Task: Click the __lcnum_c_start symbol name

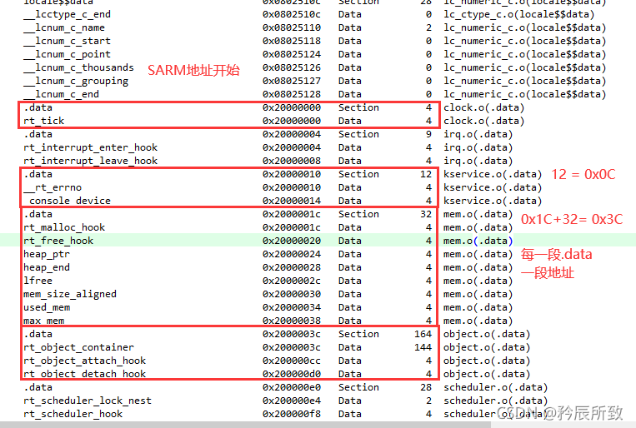Action: [67, 42]
